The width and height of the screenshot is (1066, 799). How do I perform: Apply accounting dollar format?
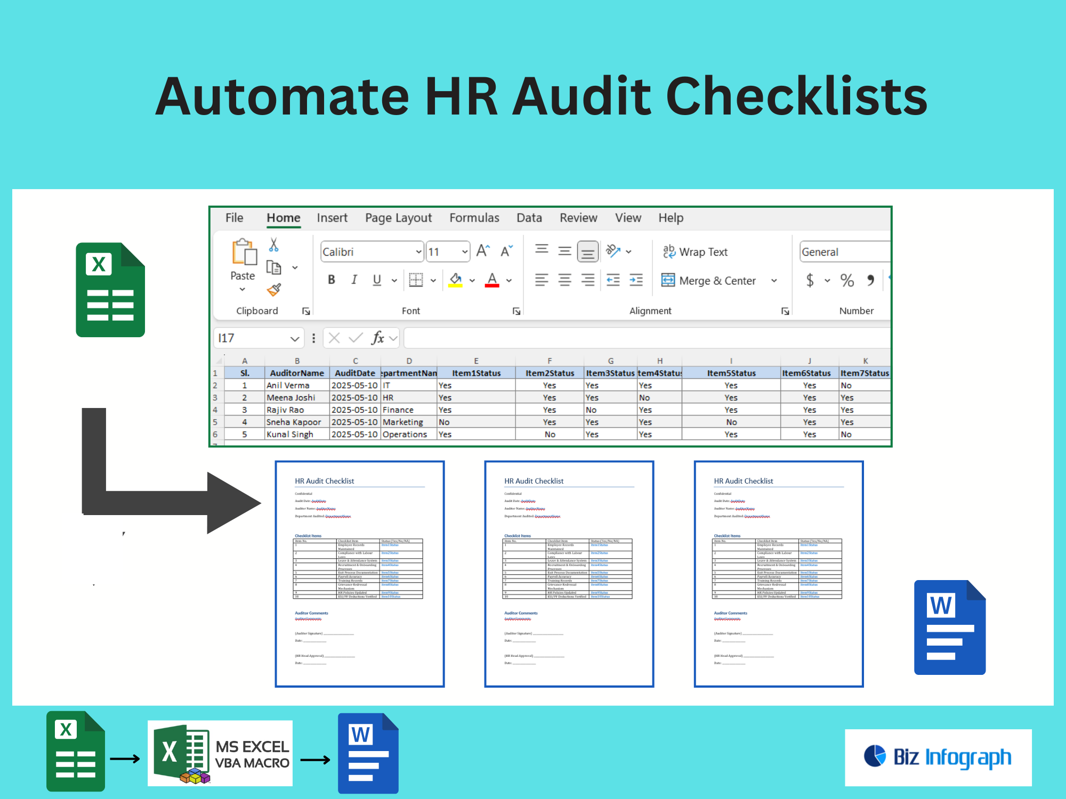point(810,280)
